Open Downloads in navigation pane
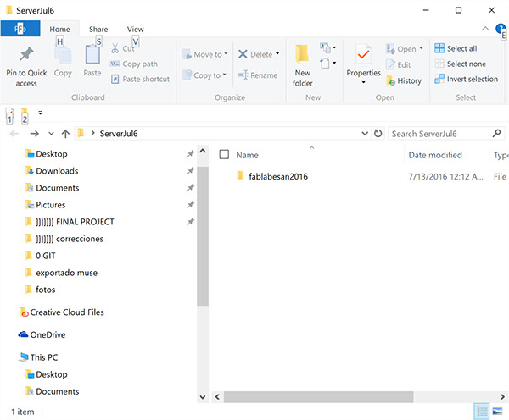Viewport: 509px width, 420px height. 57,171
